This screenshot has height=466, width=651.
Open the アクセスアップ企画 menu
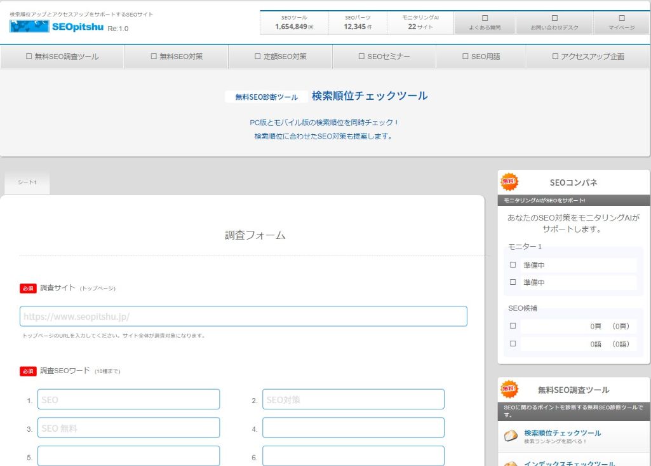[x=588, y=57]
